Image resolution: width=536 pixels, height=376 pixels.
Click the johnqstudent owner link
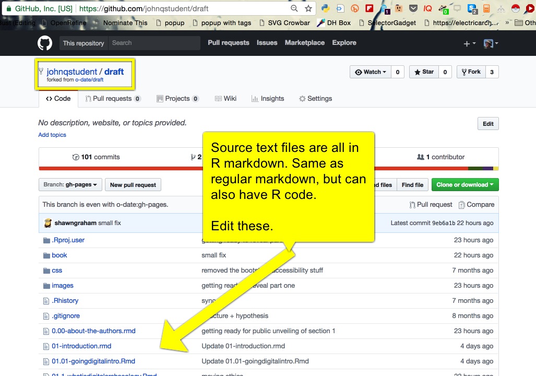pyautogui.click(x=72, y=72)
